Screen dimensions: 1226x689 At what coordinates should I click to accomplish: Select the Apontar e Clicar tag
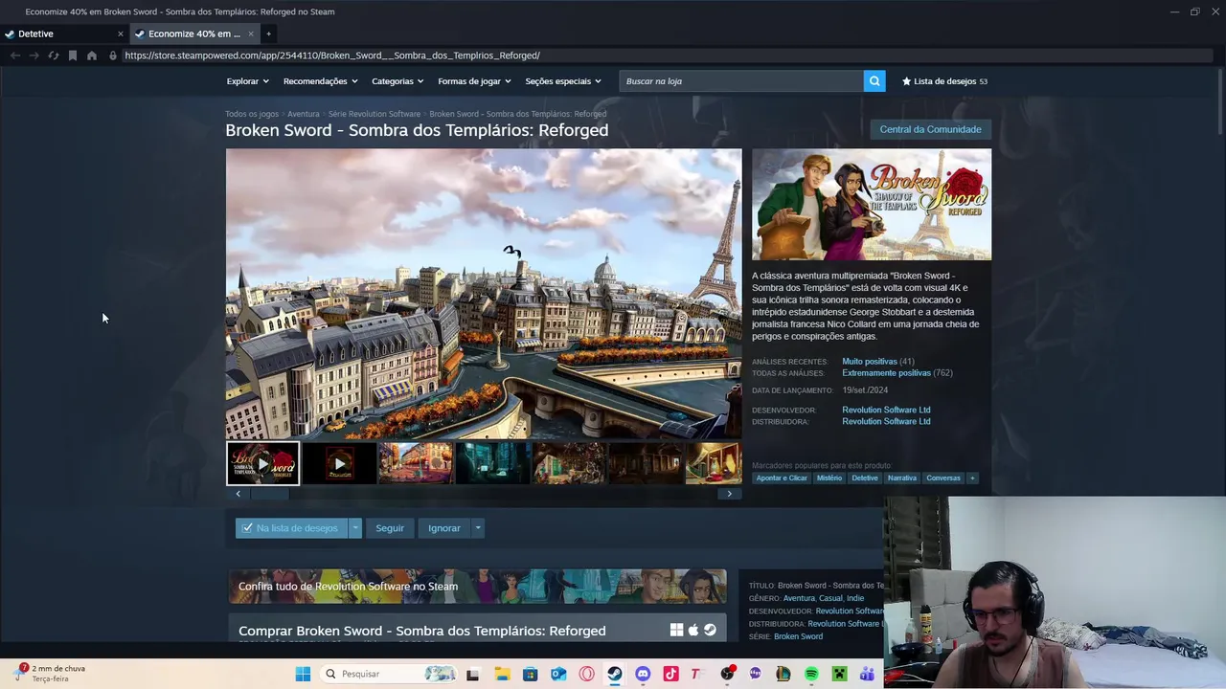782,478
